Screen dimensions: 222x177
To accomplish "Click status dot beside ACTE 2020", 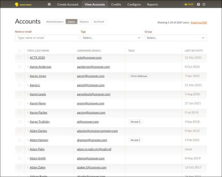I will click(28, 58).
